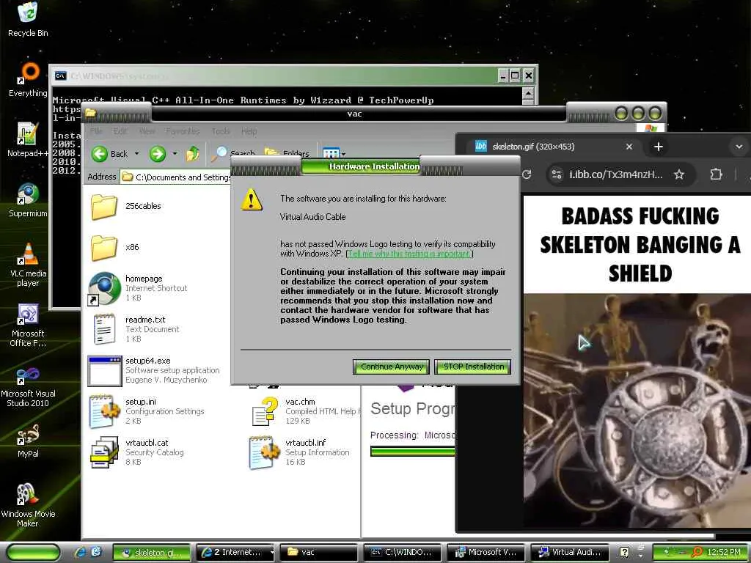Open MyPal desktop shortcut
Viewport: 751px width, 563px height.
(x=28, y=441)
